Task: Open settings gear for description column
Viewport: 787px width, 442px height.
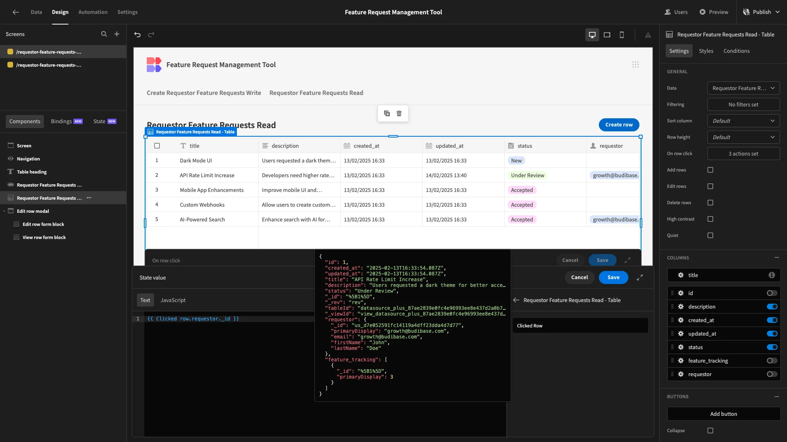Action: coord(681,307)
